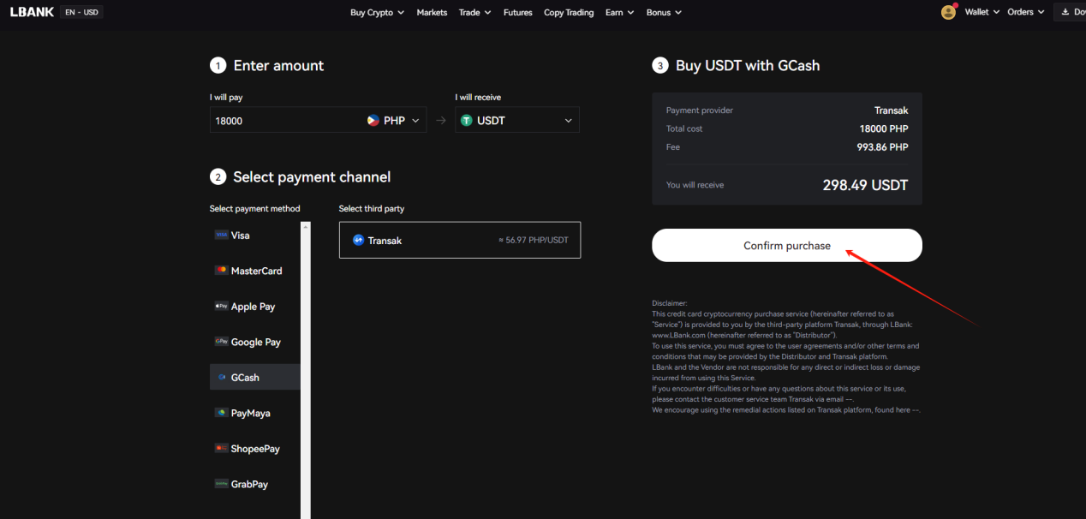The height and width of the screenshot is (519, 1086).
Task: Click the Visa card icon
Action: click(221, 235)
